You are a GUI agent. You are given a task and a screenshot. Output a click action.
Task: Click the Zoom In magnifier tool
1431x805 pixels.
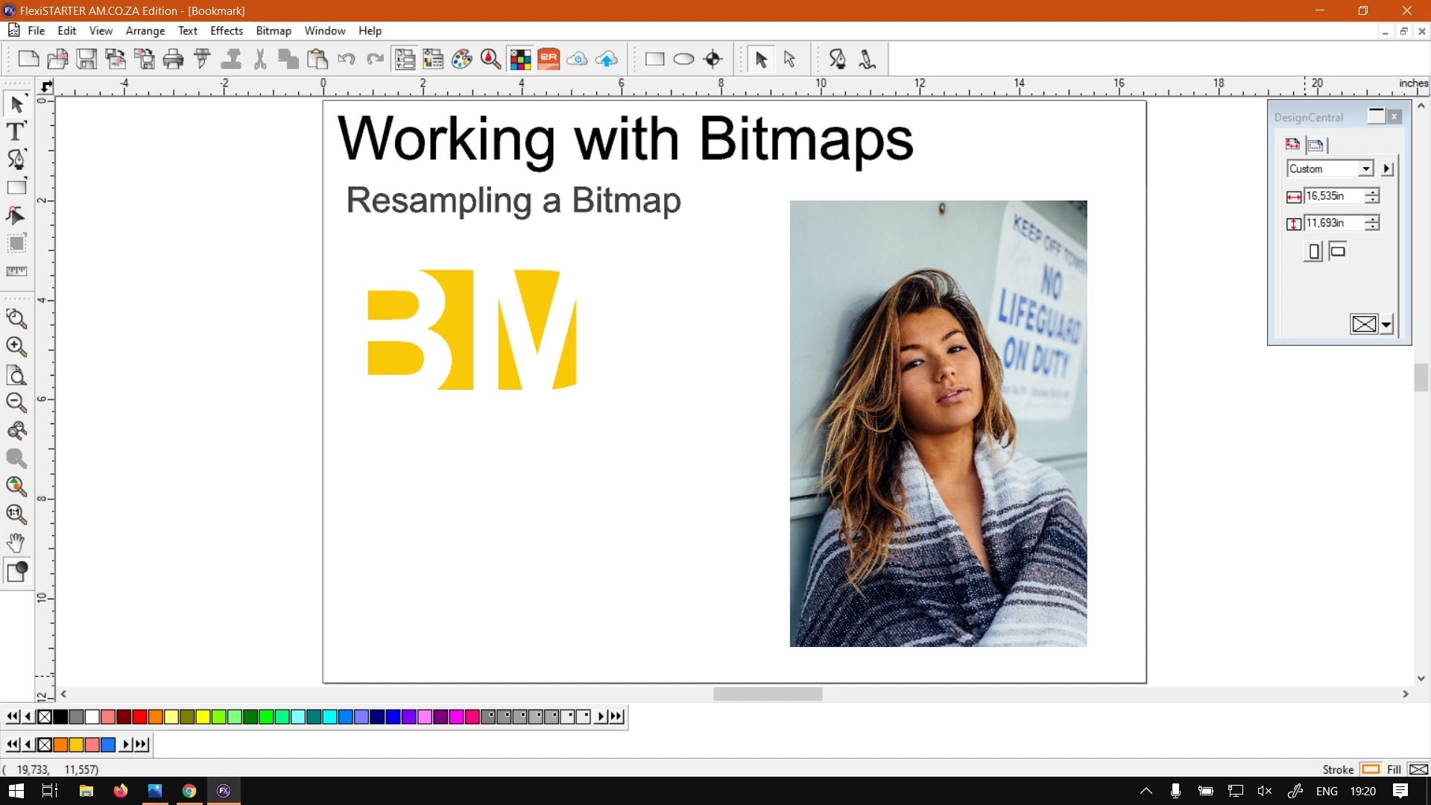(x=16, y=347)
